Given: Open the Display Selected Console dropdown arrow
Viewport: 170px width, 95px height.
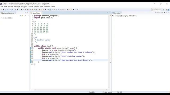Looking at the screenshot, I should point(160,13).
